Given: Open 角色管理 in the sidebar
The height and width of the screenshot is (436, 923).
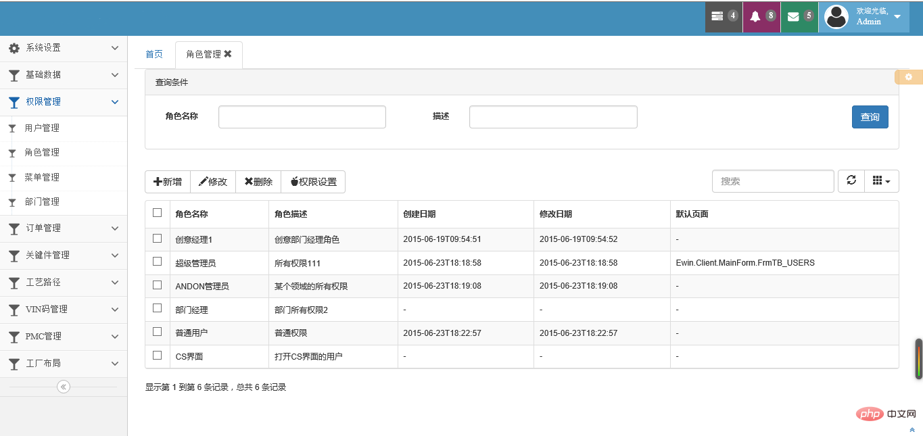Looking at the screenshot, I should pyautogui.click(x=42, y=153).
